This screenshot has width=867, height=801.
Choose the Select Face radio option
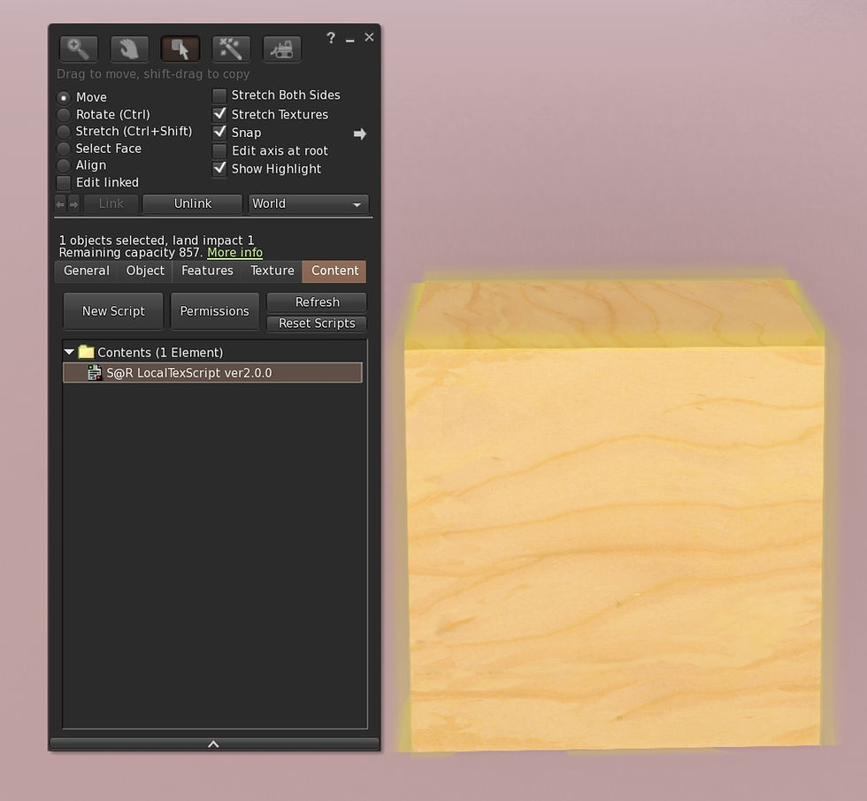64,149
